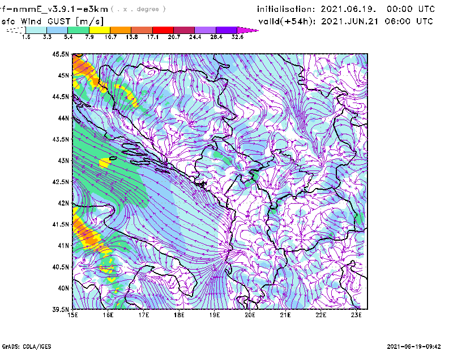Click the 43N latitude label
The height and width of the screenshot is (350, 453).
(x=63, y=160)
